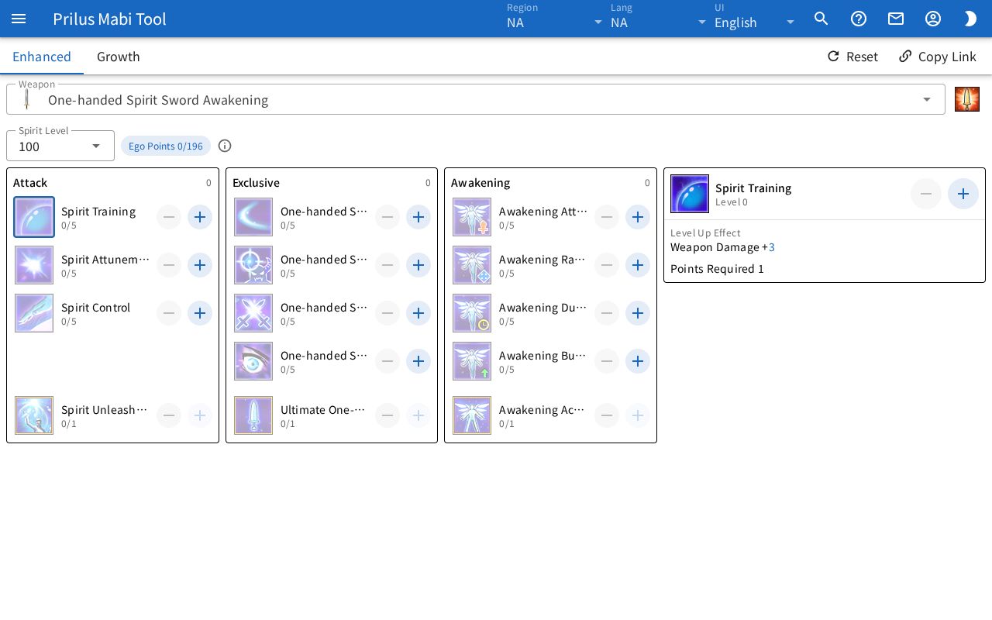Click the Reset button

pos(852,57)
